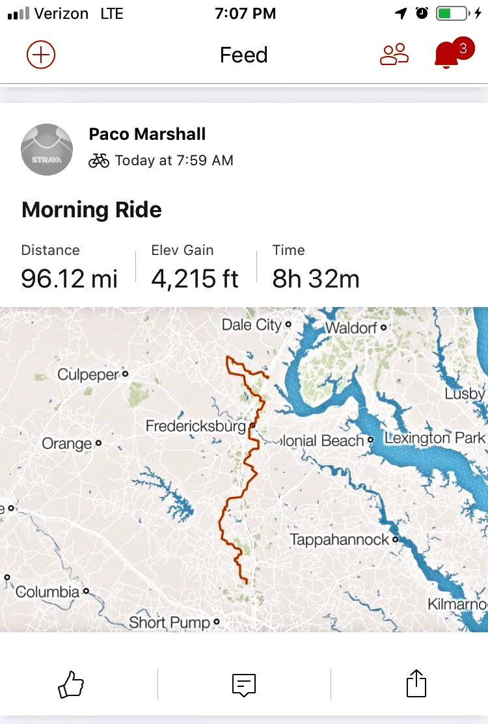488x724 pixels.
Task: Open the friends/people icon
Action: [x=394, y=55]
